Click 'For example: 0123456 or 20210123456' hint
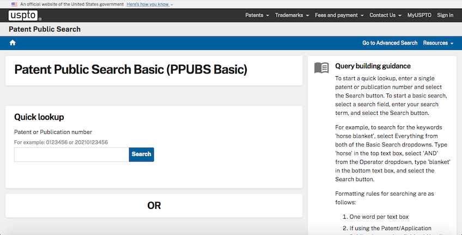This screenshot has height=235, width=462. point(61,143)
